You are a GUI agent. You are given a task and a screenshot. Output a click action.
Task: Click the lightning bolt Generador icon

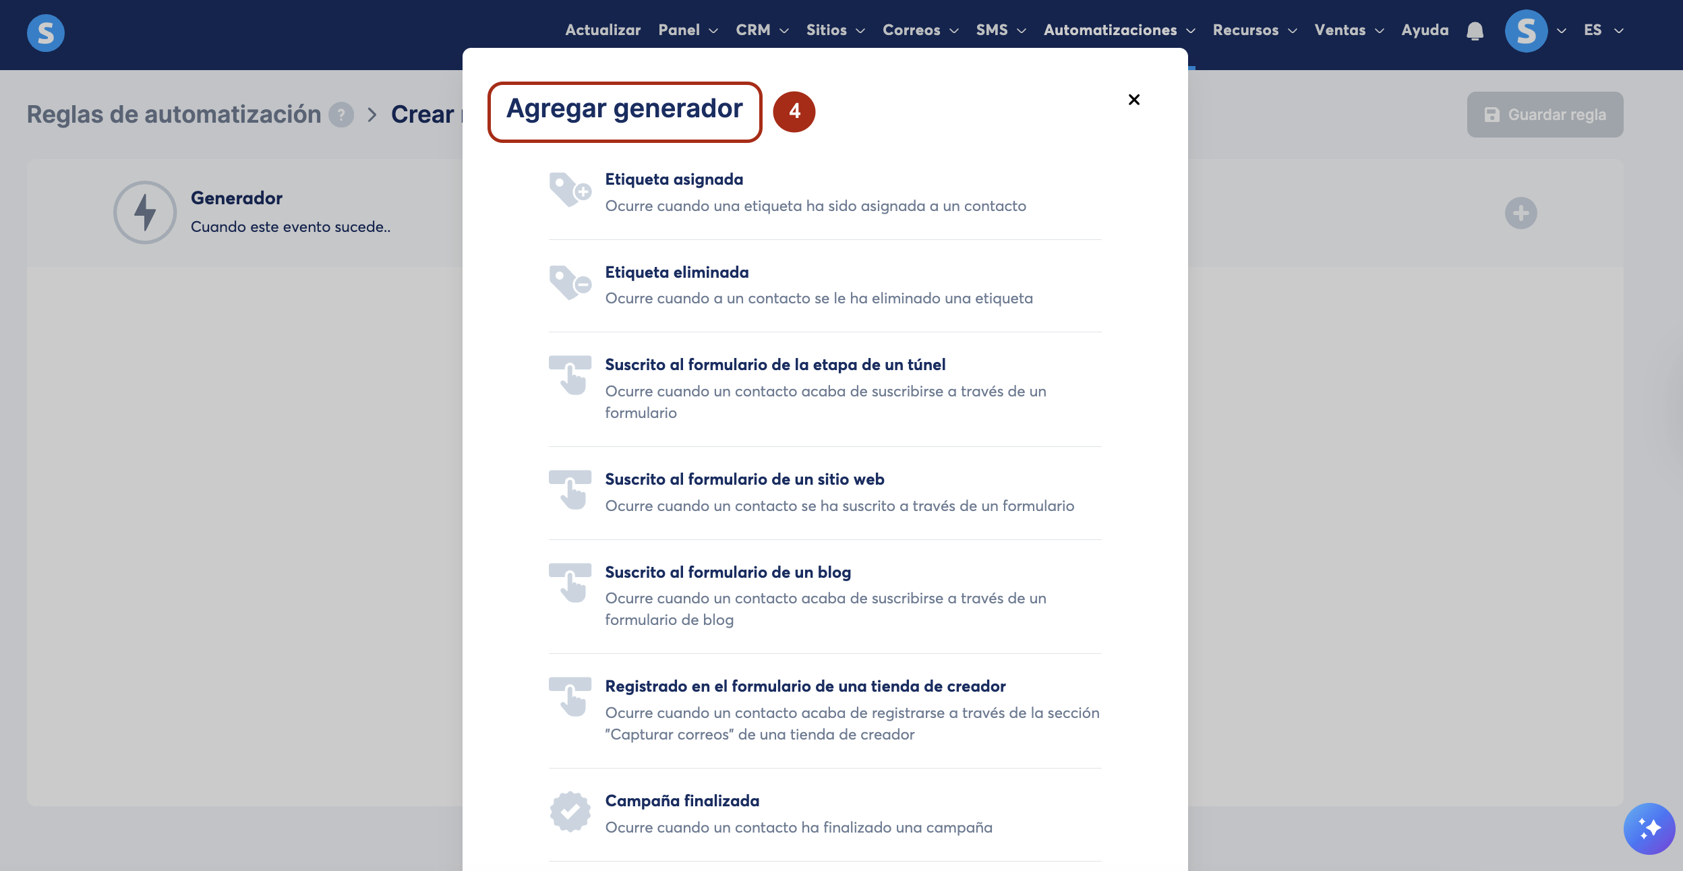(x=145, y=212)
